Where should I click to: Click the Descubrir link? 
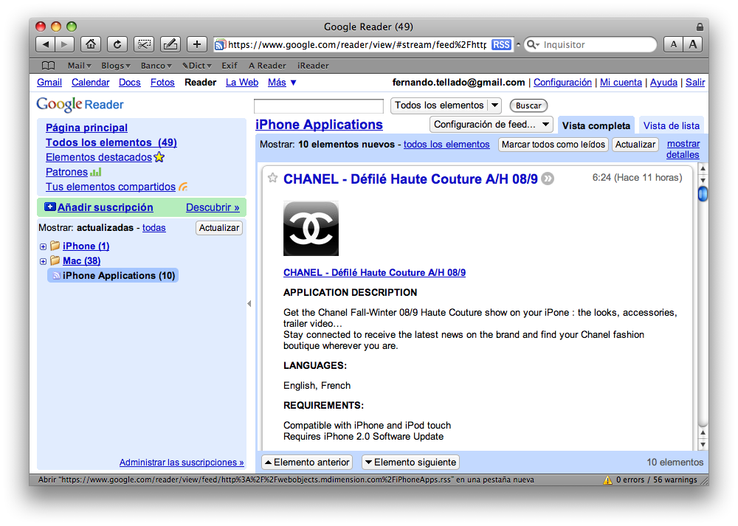[x=213, y=207]
